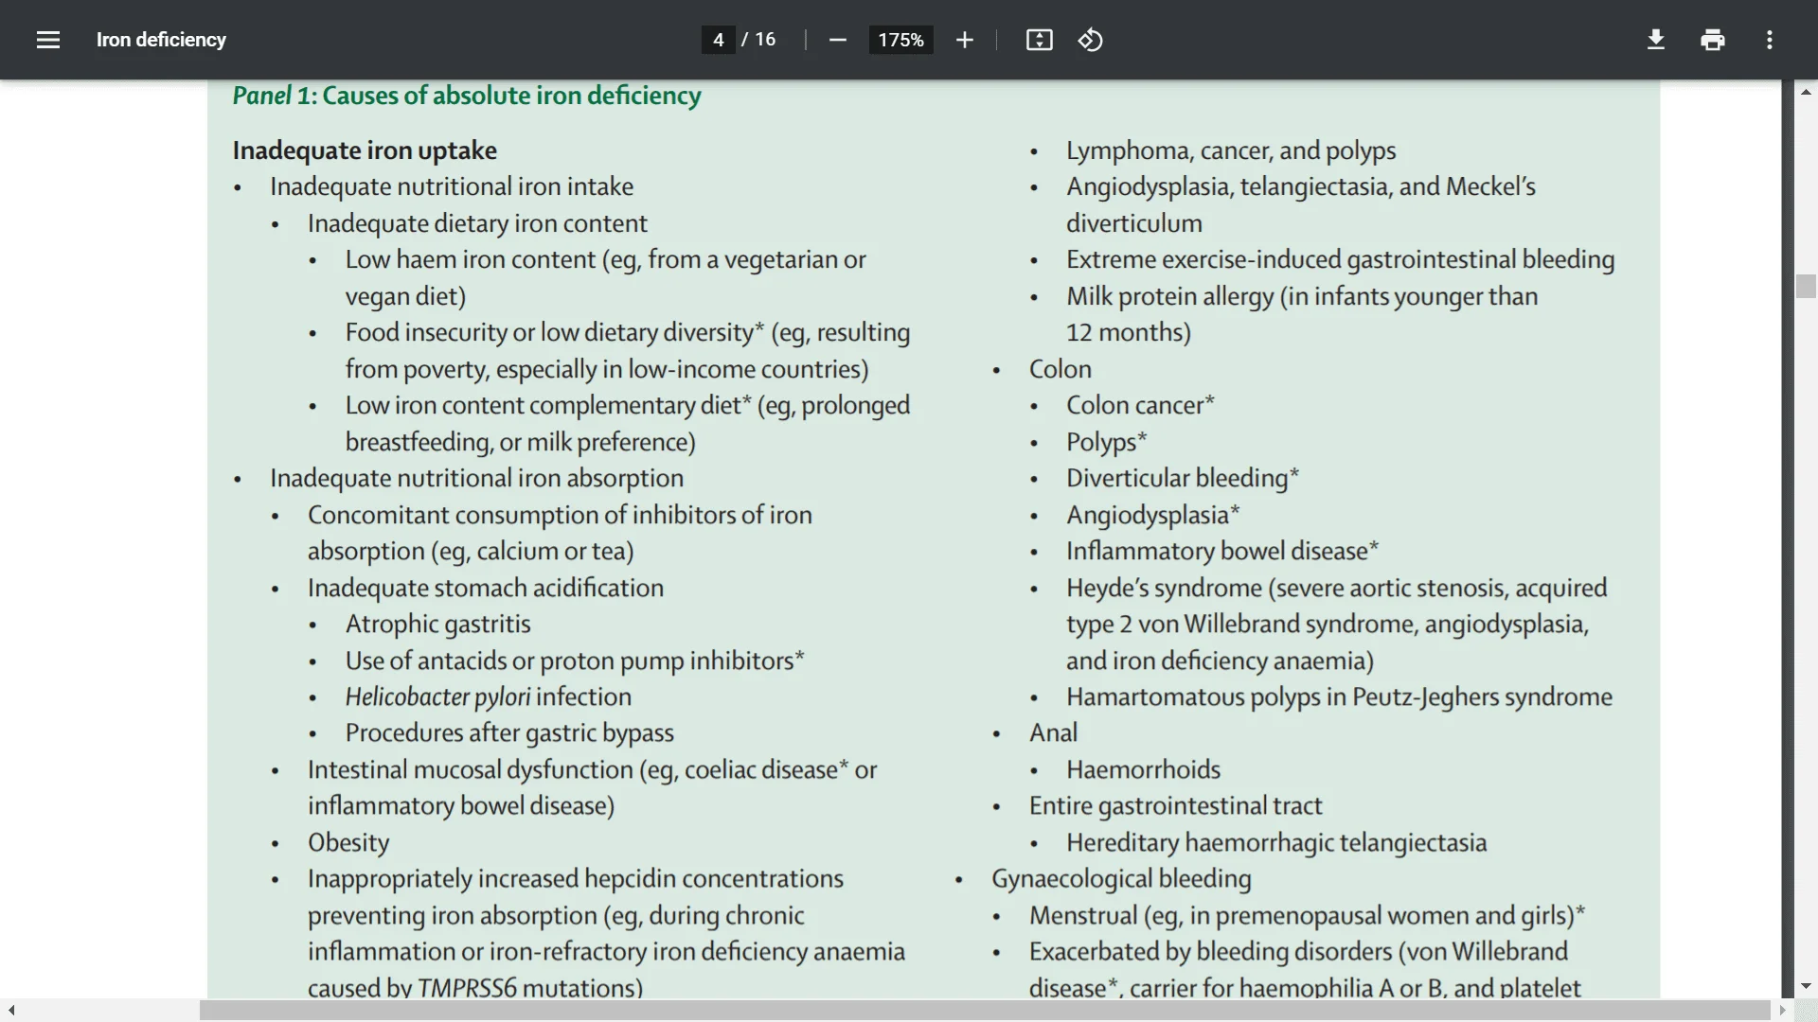Click the 'Anal' bullet heading
The image size is (1818, 1022).
pos(1053,732)
